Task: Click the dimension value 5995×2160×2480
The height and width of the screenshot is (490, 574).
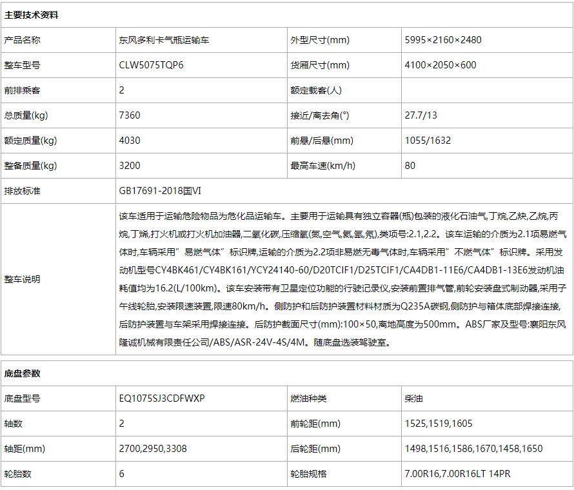Action: pos(443,40)
